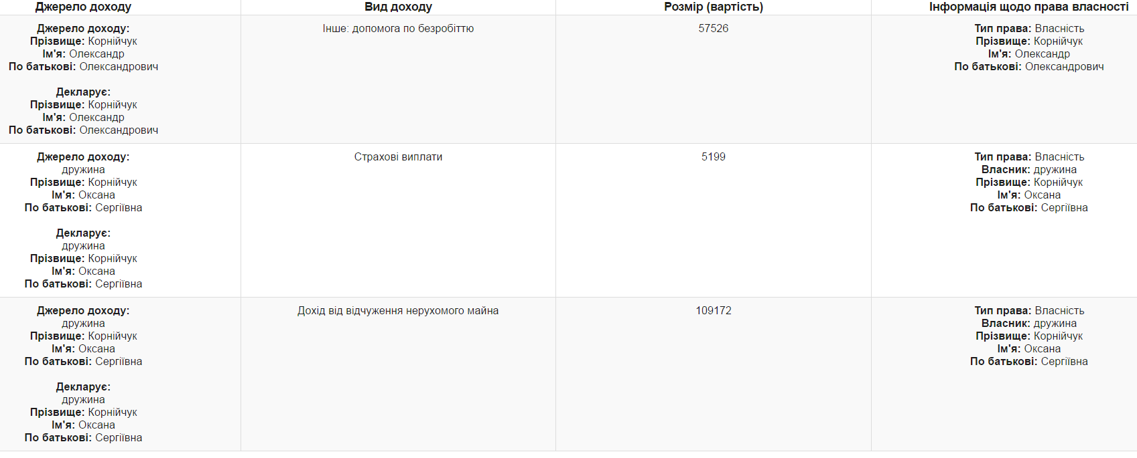Select the 'Розмір (вартість)' column header

tap(713, 7)
